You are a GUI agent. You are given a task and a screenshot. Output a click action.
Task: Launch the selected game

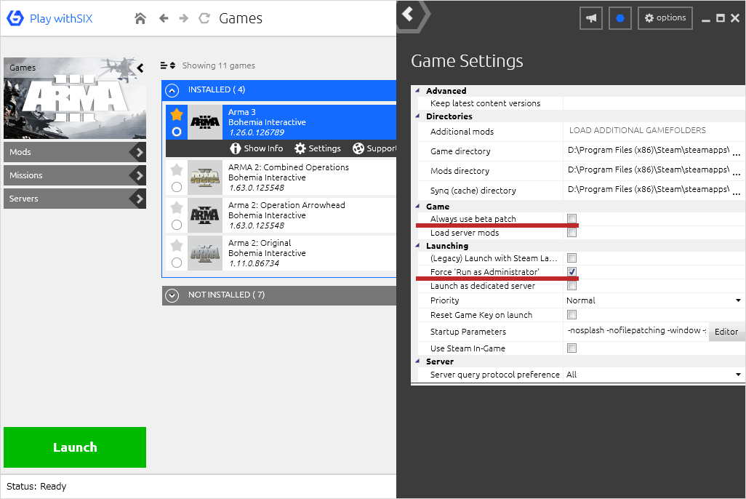click(x=75, y=447)
